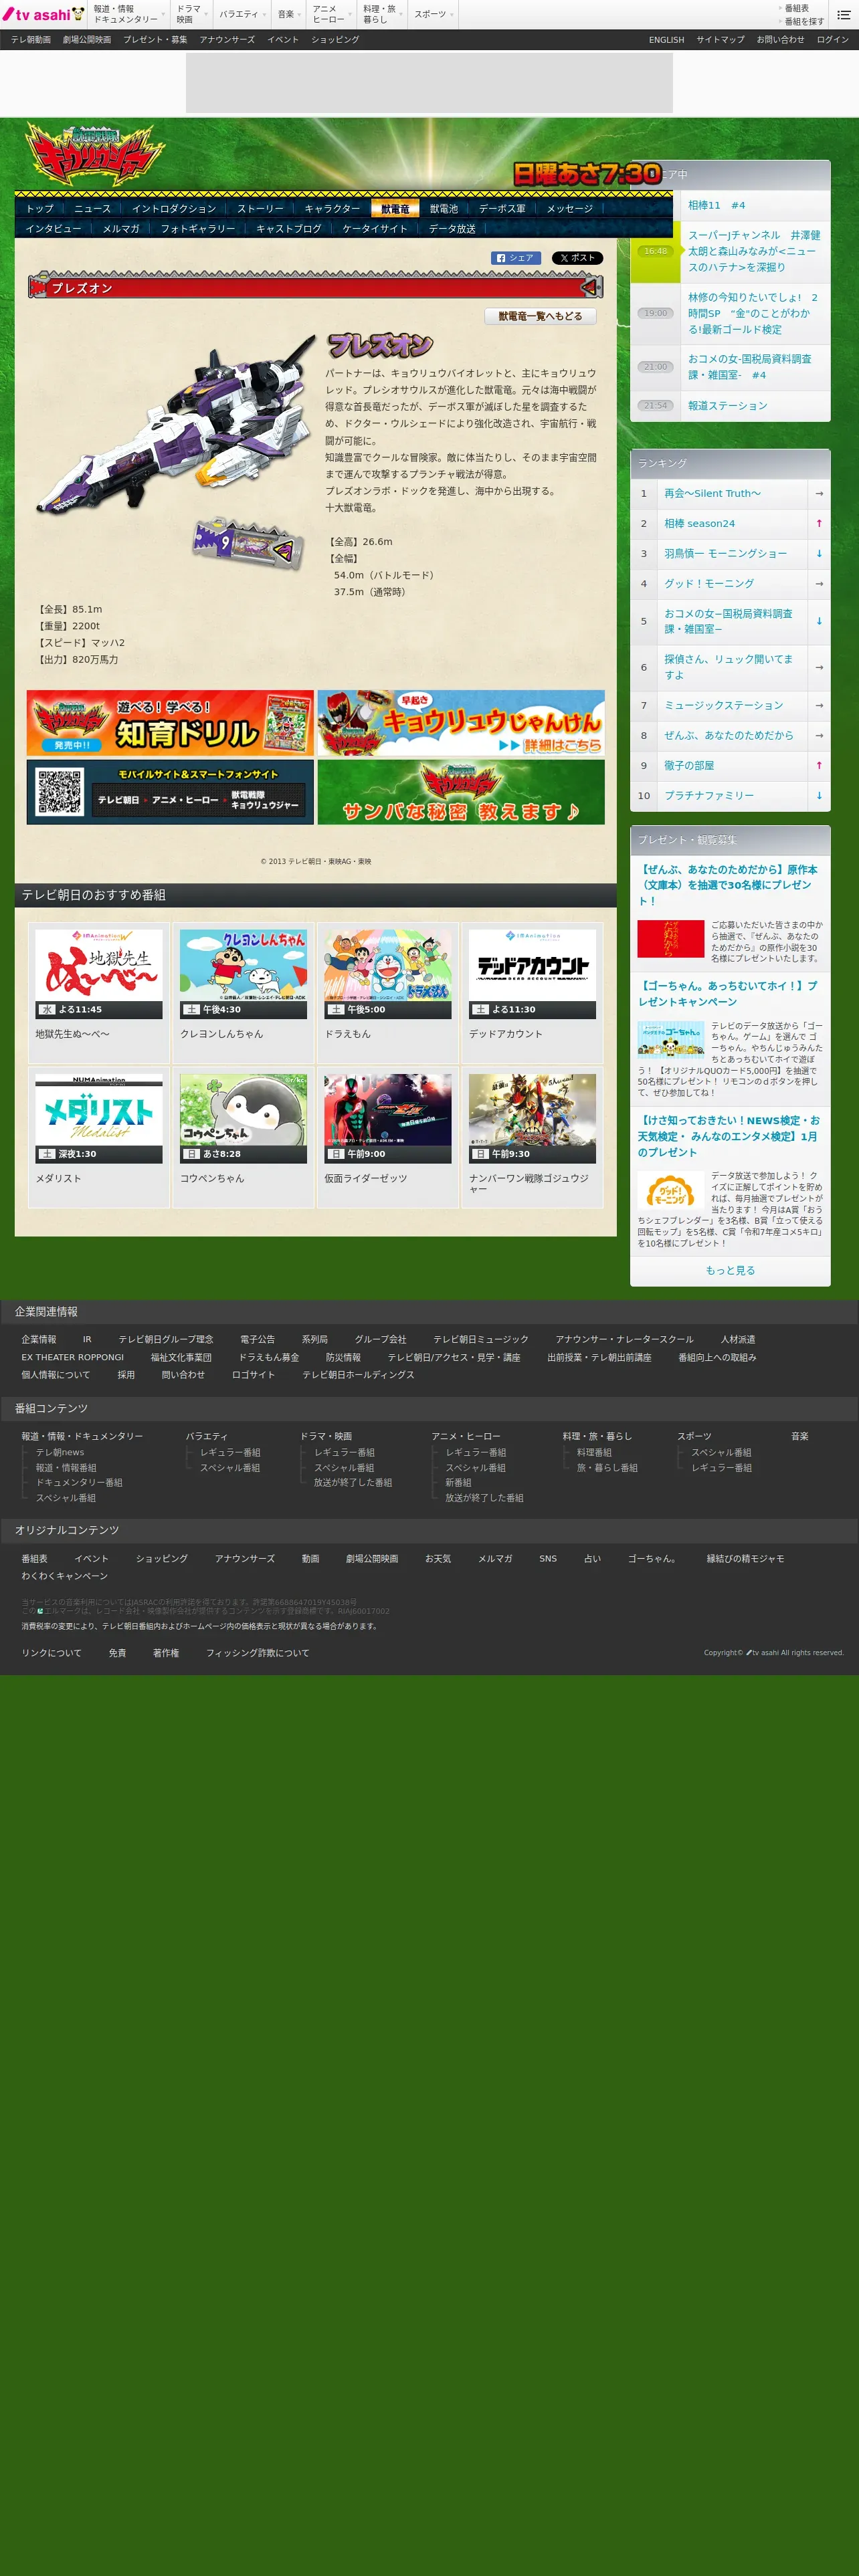The height and width of the screenshot is (2576, 859).
Task: Open the フォトギャラリー tab
Action: tap(198, 229)
